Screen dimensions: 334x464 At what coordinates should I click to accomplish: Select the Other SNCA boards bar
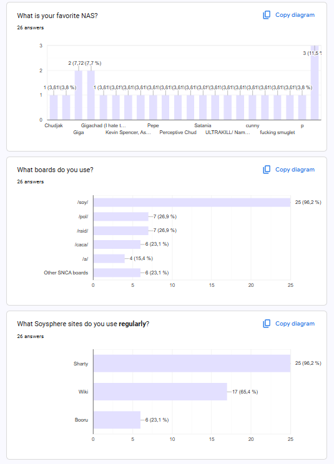click(117, 273)
